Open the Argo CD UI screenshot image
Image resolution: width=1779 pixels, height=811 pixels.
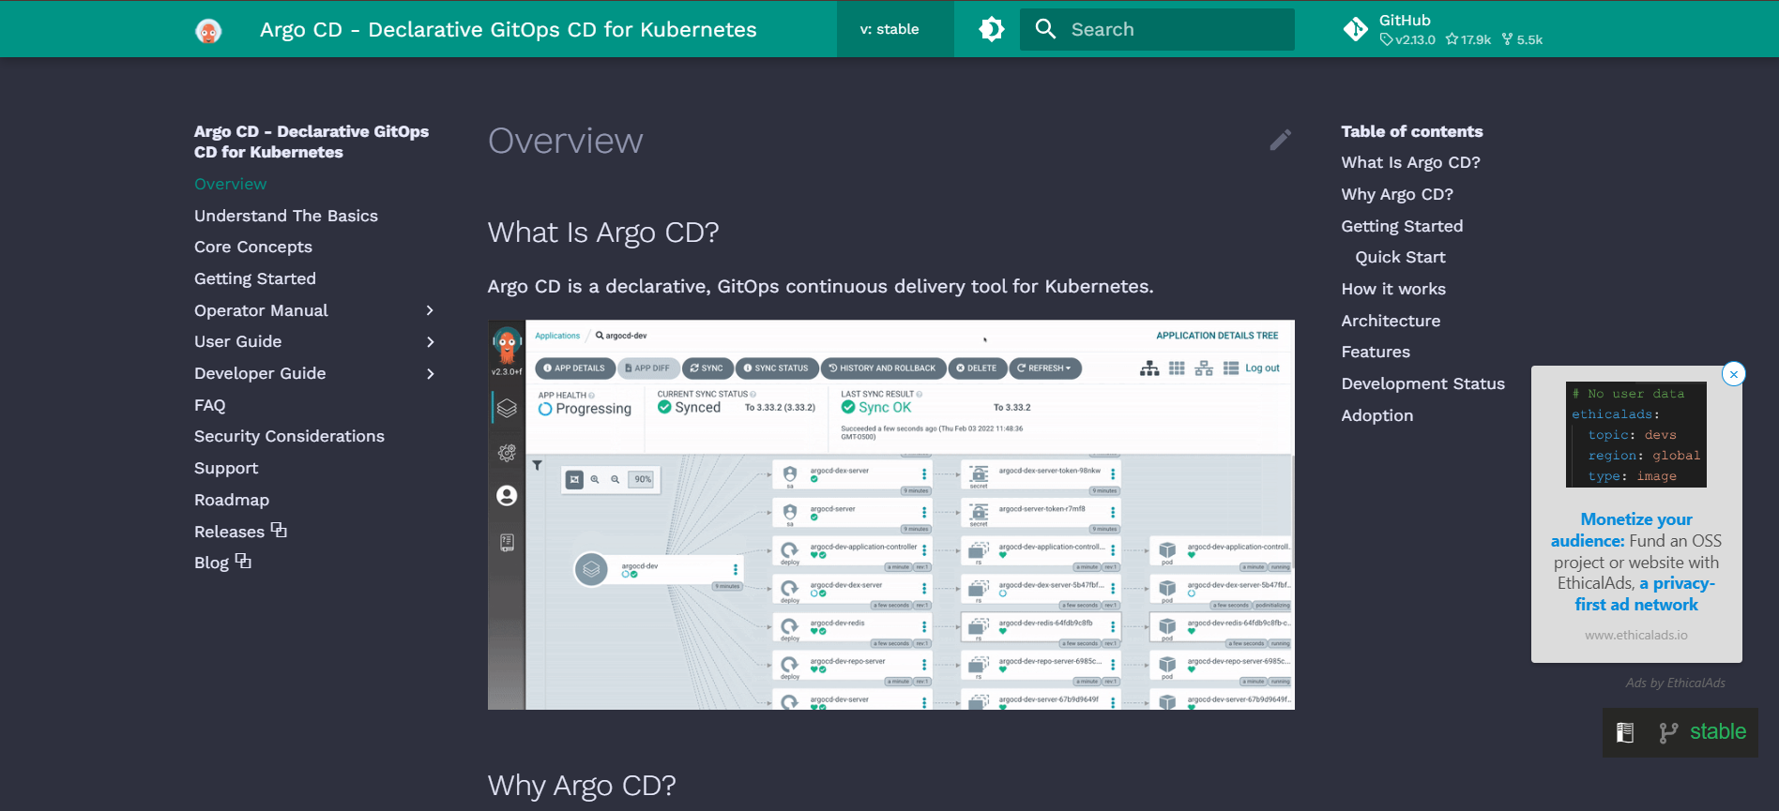pos(890,515)
